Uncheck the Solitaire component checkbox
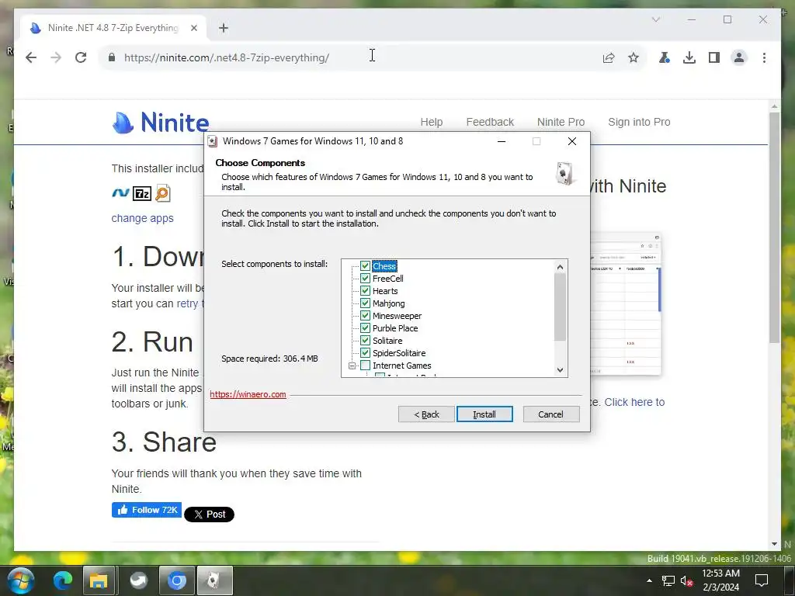This screenshot has height=596, width=795. pyautogui.click(x=365, y=341)
